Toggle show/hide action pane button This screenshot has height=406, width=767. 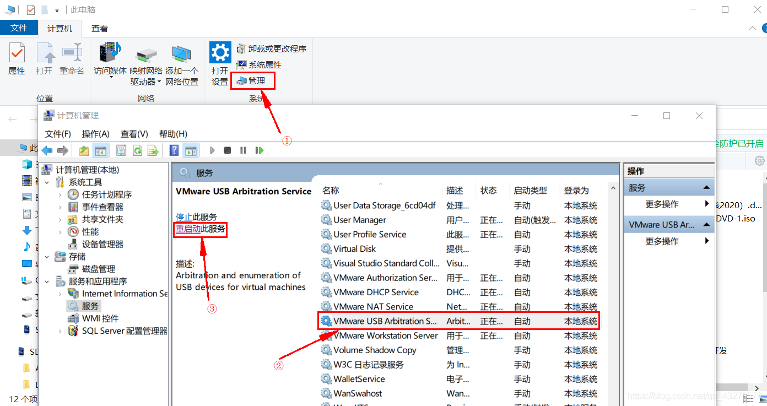191,150
